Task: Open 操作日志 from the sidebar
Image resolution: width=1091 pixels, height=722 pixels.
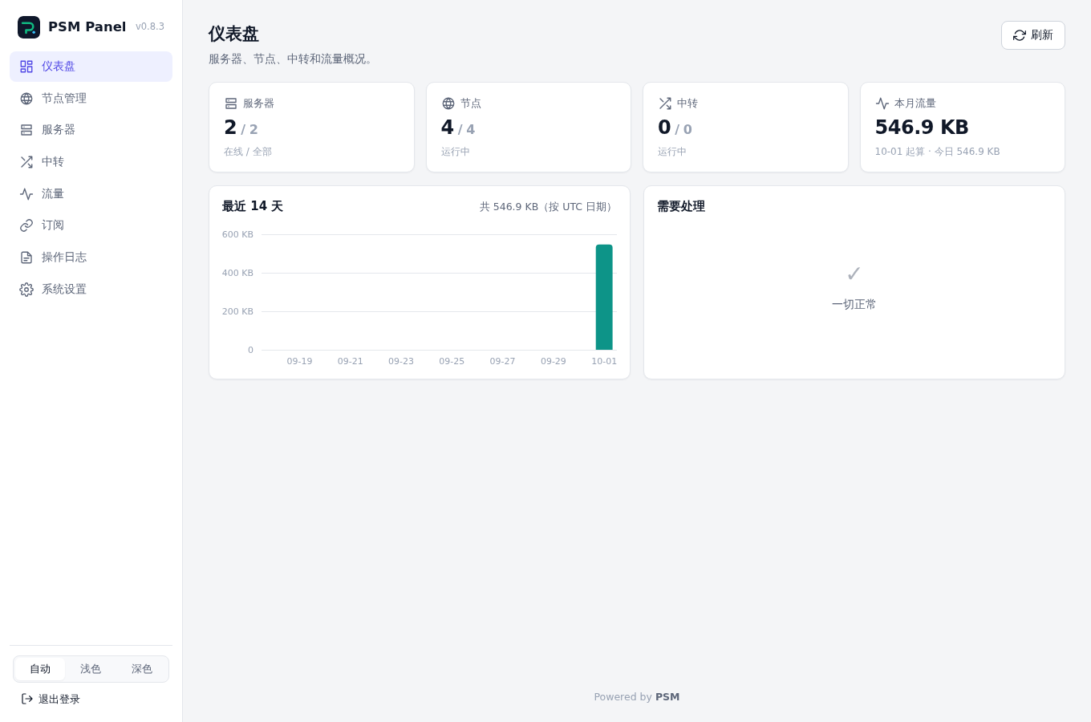Action: click(x=91, y=258)
